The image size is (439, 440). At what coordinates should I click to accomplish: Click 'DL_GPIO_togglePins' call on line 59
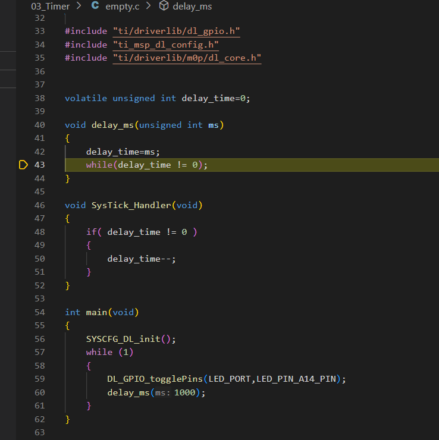coord(155,379)
